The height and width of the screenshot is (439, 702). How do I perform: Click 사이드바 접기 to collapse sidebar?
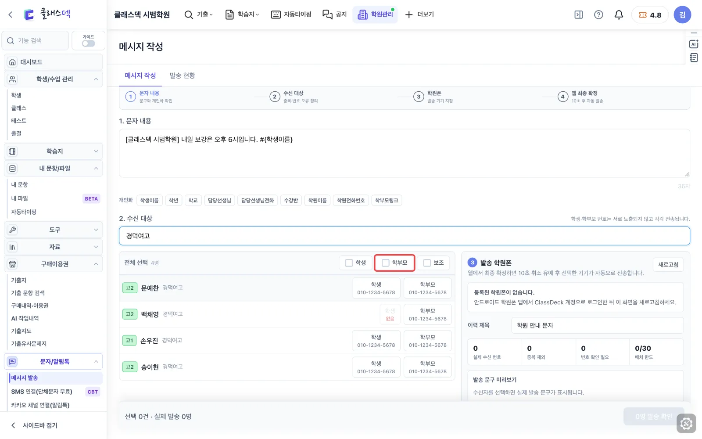pyautogui.click(x=34, y=425)
